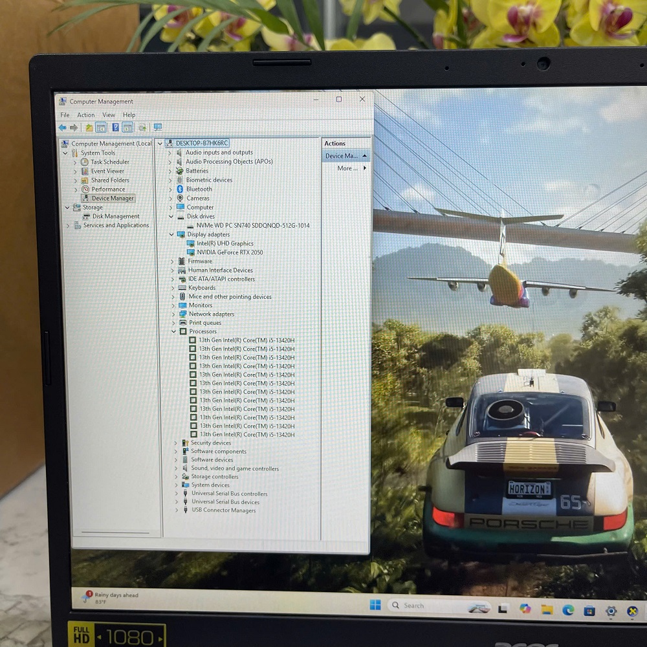This screenshot has height=647, width=647.
Task: Click the Back arrow in the toolbar
Action: (63, 127)
